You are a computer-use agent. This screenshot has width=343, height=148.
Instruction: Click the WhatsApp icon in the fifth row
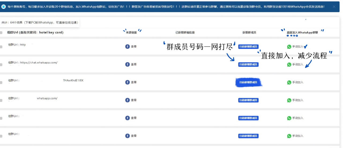tap(289, 118)
